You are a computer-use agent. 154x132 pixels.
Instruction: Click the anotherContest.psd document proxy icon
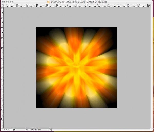click(48, 2)
